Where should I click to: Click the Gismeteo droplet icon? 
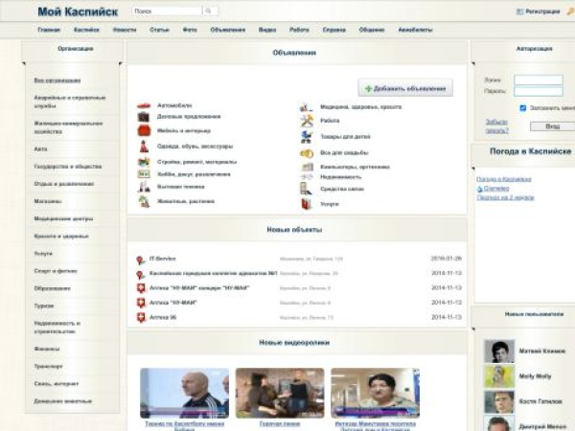(480, 189)
